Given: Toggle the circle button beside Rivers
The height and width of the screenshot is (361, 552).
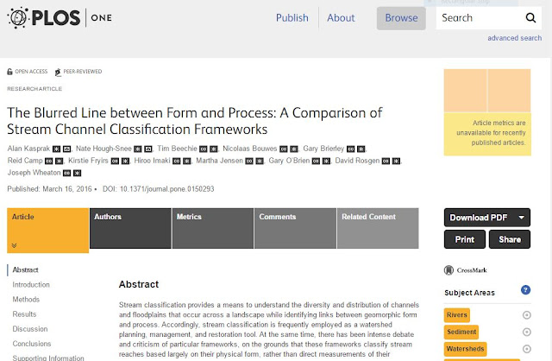Looking at the screenshot, I should pyautogui.click(x=526, y=315).
